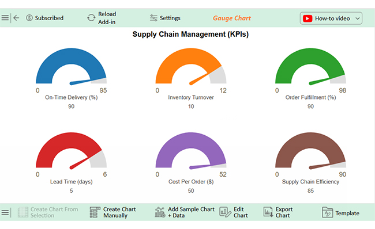Click the max value 95 on the delivery gauge
Screen dimensions: 375x229
tap(103, 90)
